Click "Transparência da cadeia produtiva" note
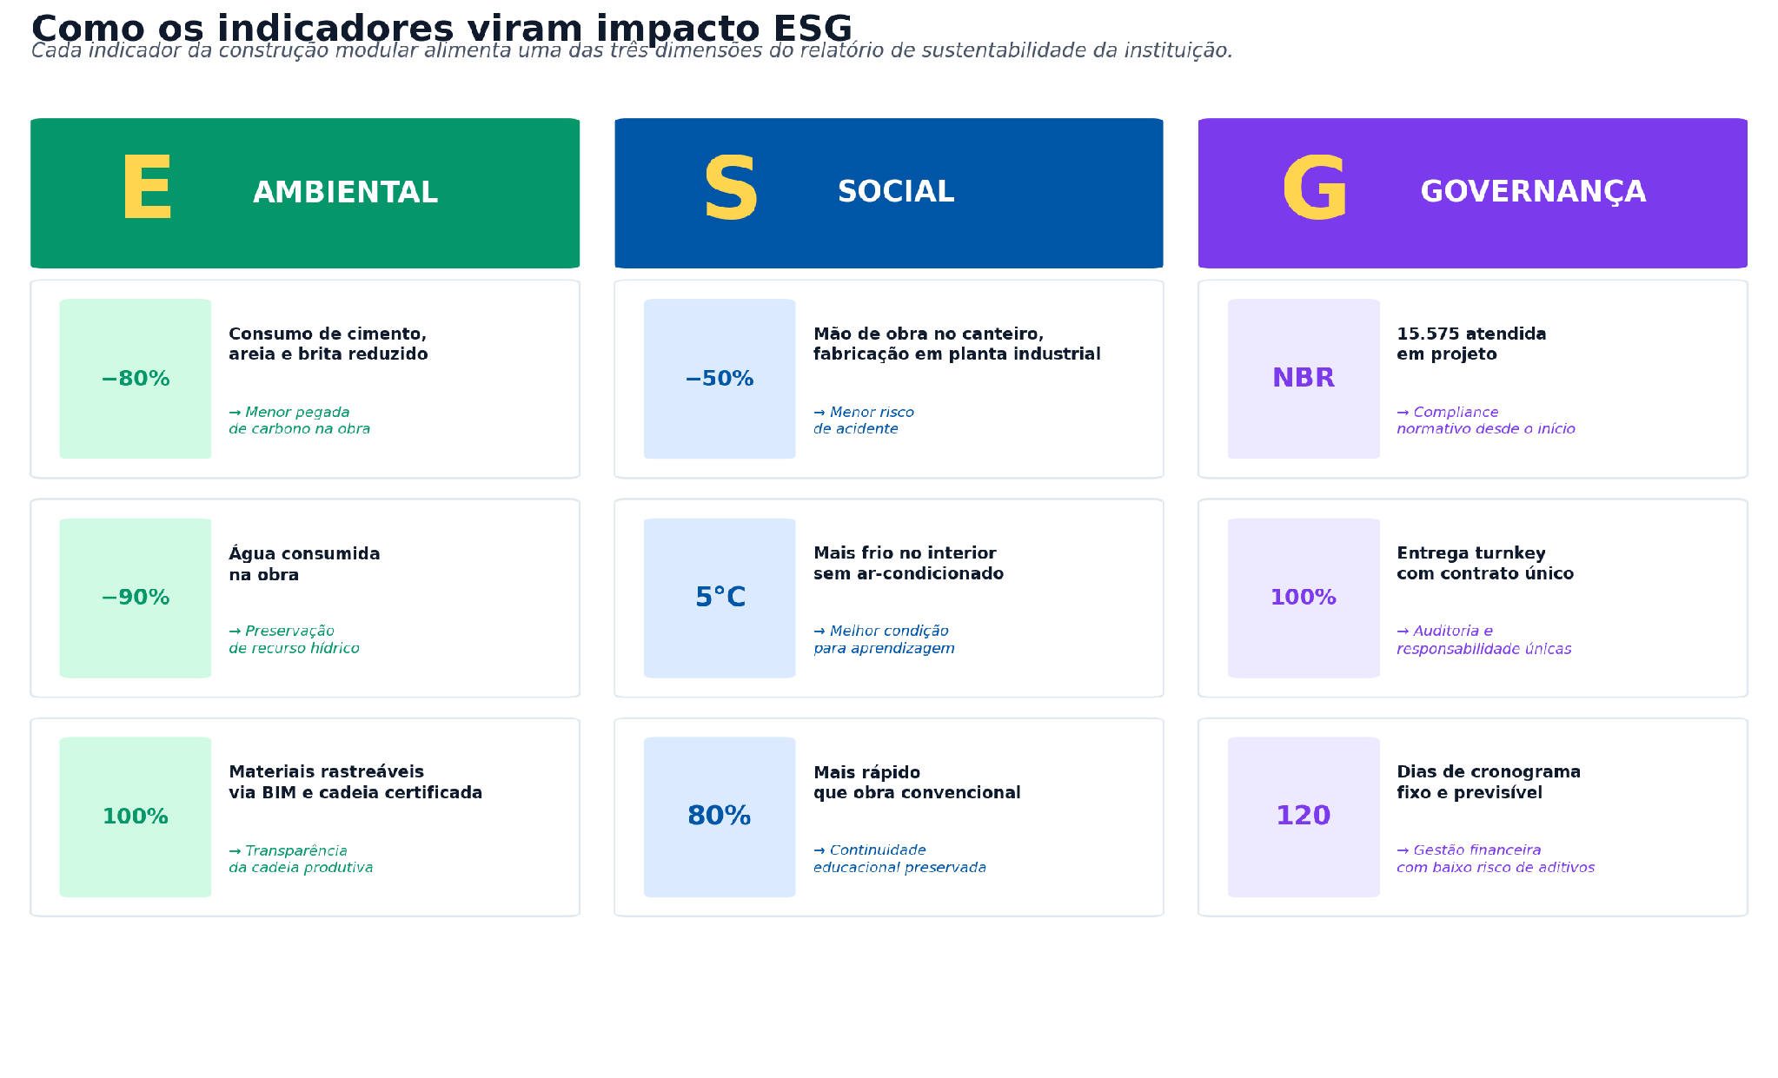This screenshot has width=1778, height=1078. click(x=301, y=859)
